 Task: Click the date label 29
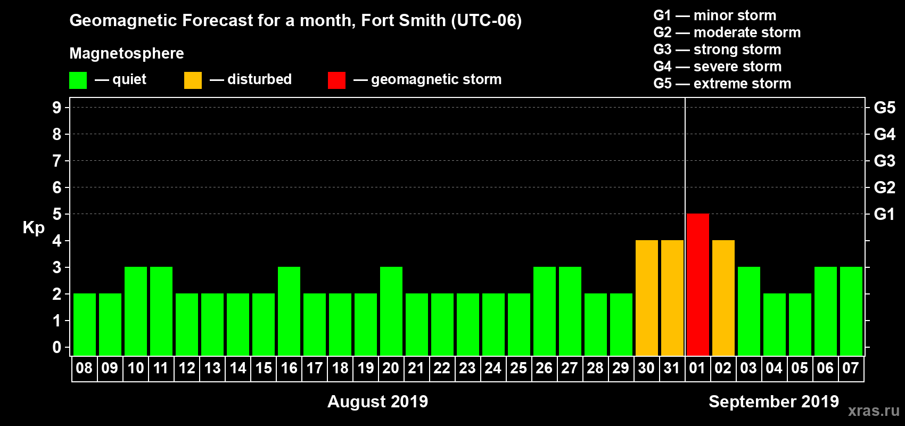[621, 368]
